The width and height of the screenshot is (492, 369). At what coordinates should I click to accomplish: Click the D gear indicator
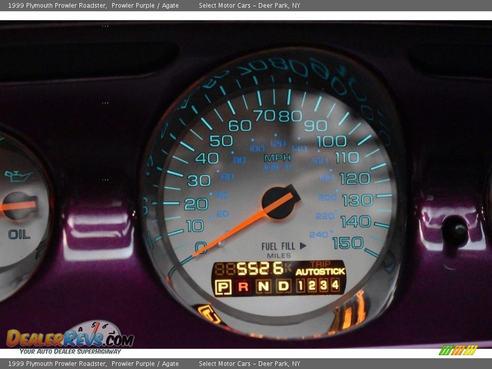[x=283, y=286]
